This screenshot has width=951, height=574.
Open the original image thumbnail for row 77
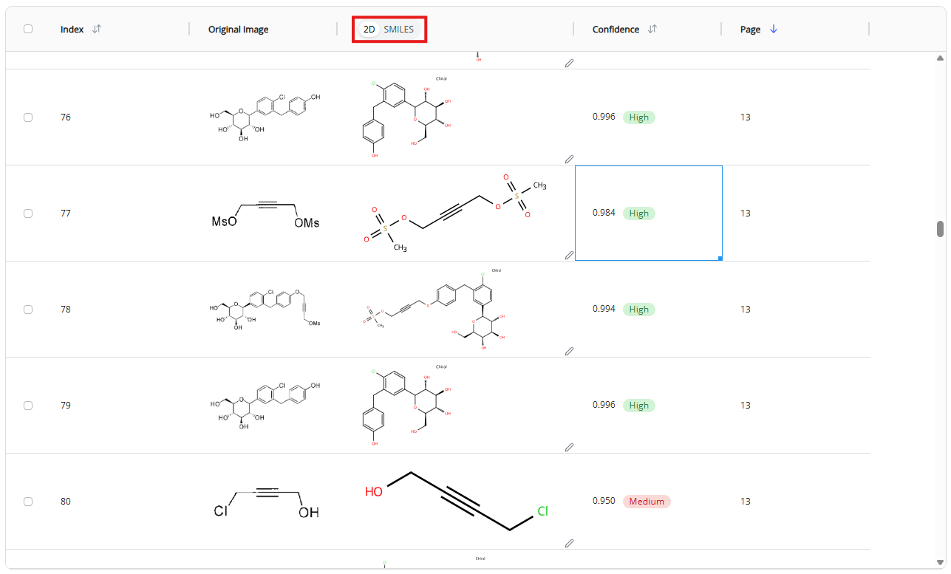(265, 213)
